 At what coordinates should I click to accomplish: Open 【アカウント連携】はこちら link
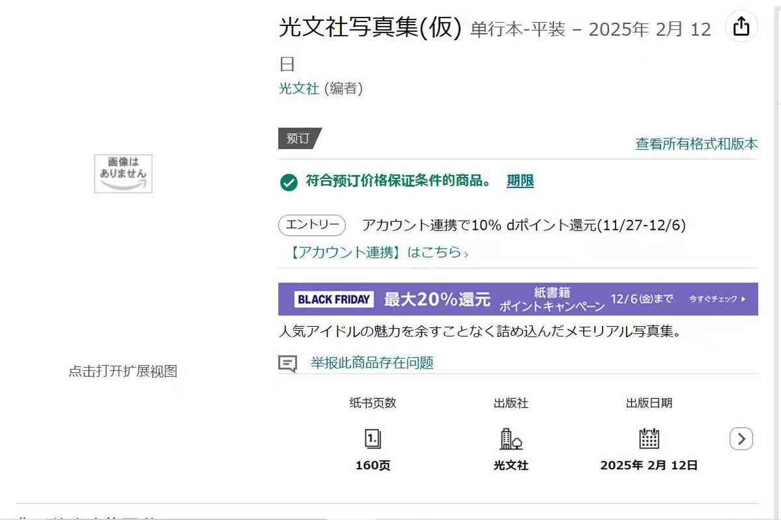(x=378, y=253)
